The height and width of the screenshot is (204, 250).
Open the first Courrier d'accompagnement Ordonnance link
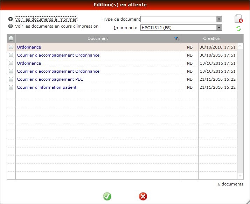coord(58,55)
